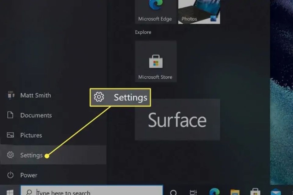Viewport: 293px width, 195px height.
Task: Click the Explore group heading
Action: coord(143,32)
